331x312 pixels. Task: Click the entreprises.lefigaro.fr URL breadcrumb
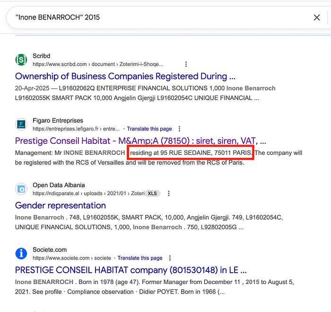tap(76, 129)
